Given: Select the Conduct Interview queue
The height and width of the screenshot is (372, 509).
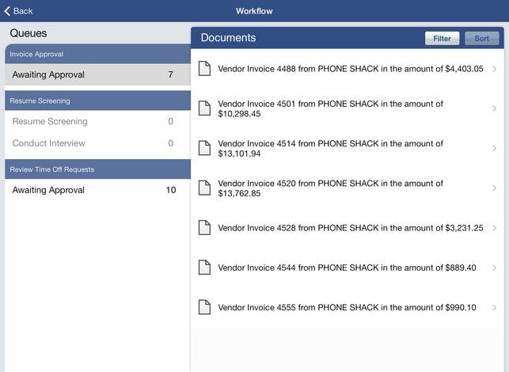Looking at the screenshot, I should 97,143.
